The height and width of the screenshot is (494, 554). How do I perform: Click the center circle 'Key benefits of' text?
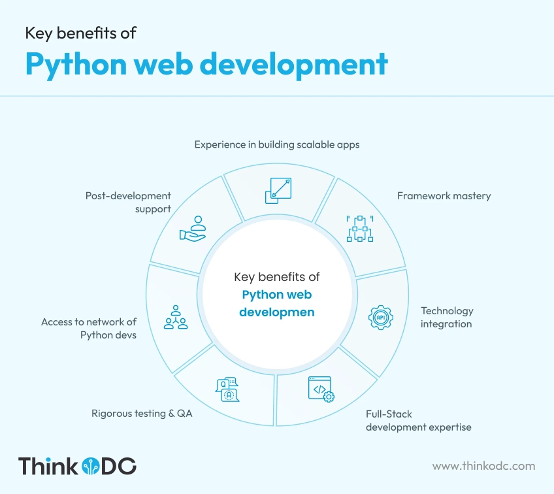click(x=276, y=277)
